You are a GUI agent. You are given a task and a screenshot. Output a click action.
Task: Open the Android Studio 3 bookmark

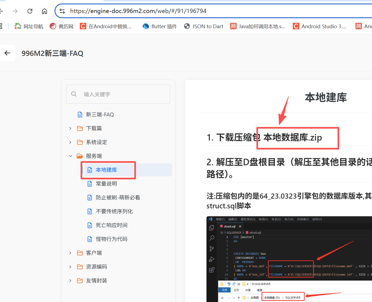coord(320,26)
